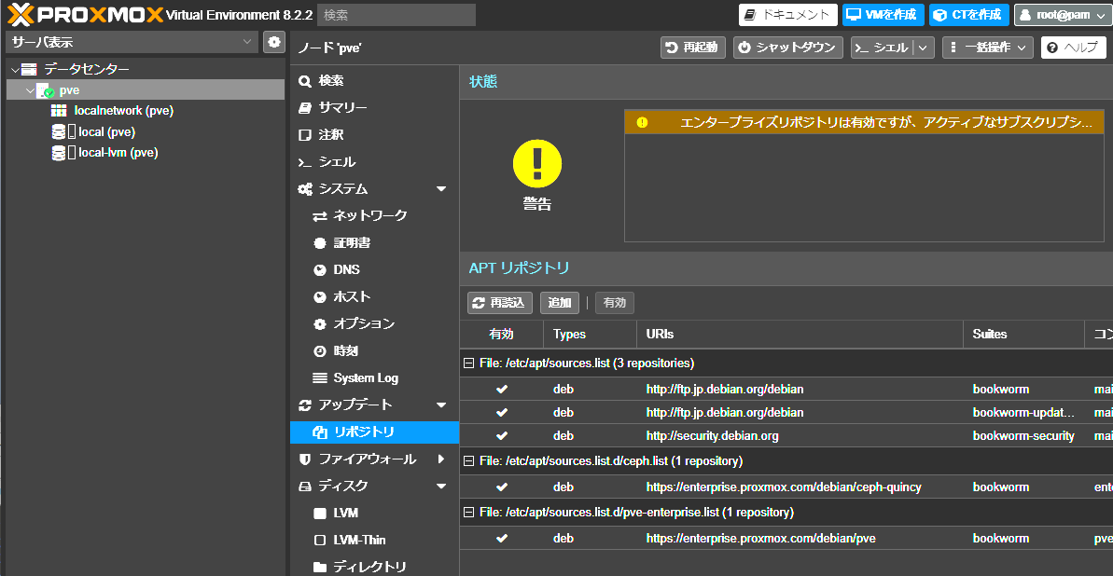Toggle enabled checkmark for ceph-quincy repository
This screenshot has height=576, width=1113.
(502, 487)
